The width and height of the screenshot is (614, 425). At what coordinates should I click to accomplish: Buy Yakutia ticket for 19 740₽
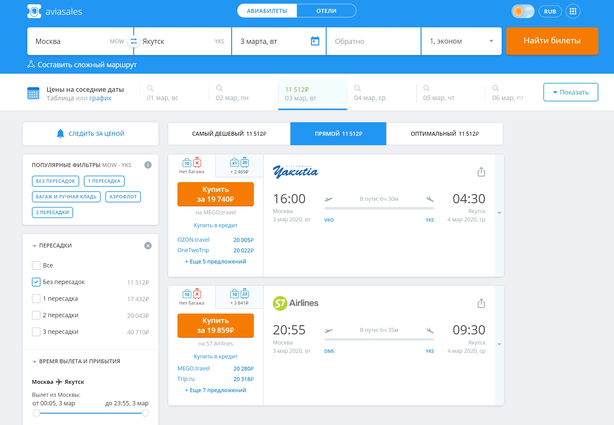coord(216,194)
